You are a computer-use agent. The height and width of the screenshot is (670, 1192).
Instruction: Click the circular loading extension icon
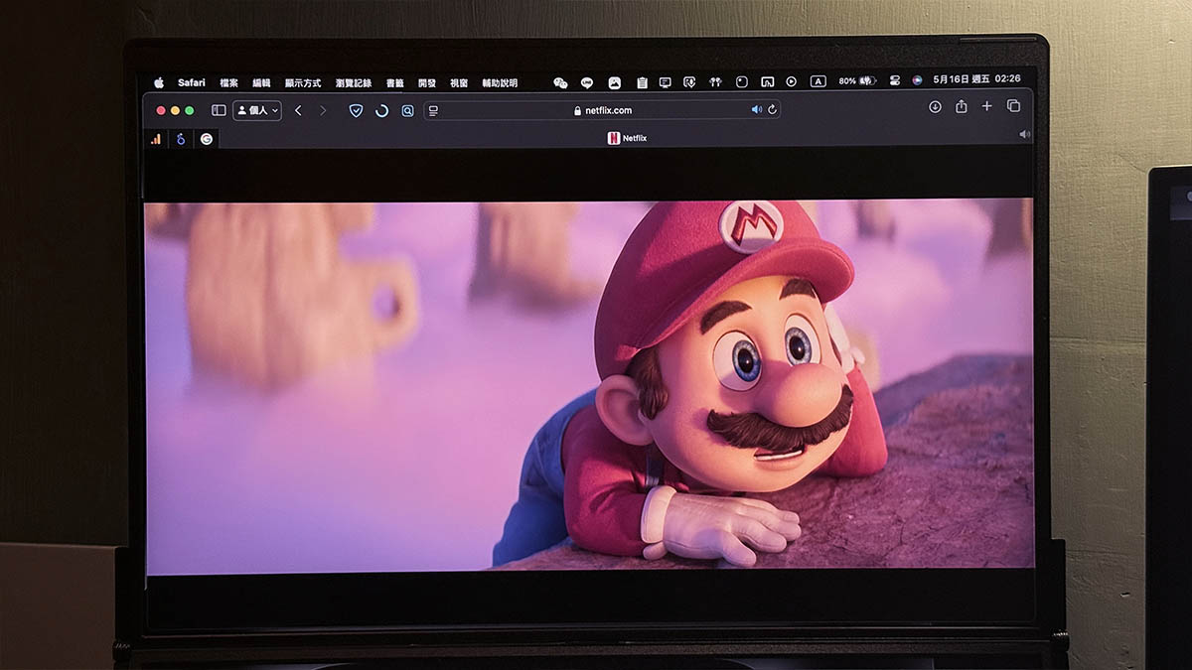coord(381,110)
